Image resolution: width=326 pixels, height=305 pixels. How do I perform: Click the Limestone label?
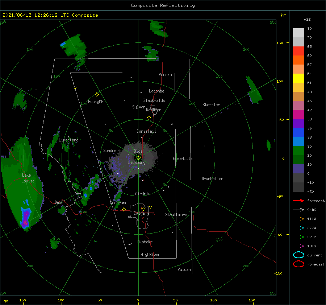pyautogui.click(x=68, y=140)
